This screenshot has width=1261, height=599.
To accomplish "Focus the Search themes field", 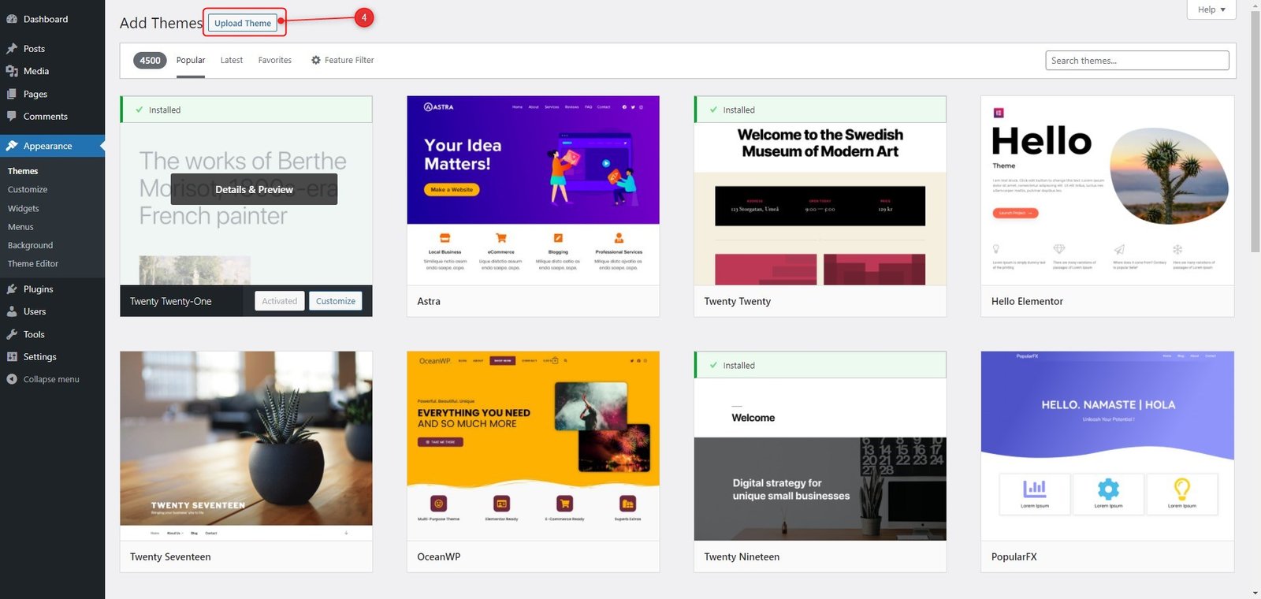I will click(x=1137, y=61).
